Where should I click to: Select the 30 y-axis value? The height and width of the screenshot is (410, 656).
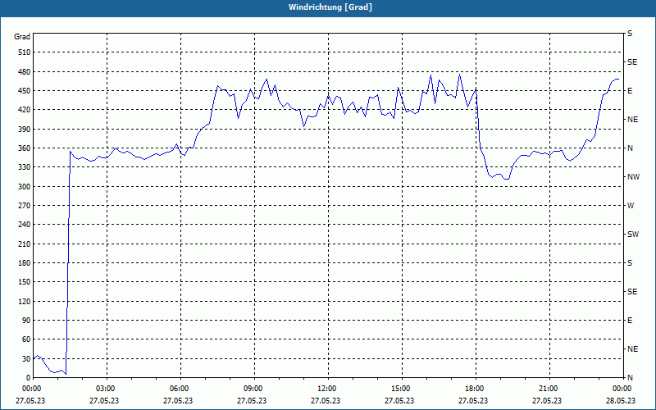[x=26, y=358]
